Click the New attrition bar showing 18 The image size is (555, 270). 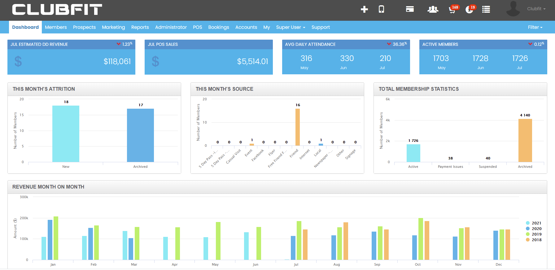tap(66, 134)
